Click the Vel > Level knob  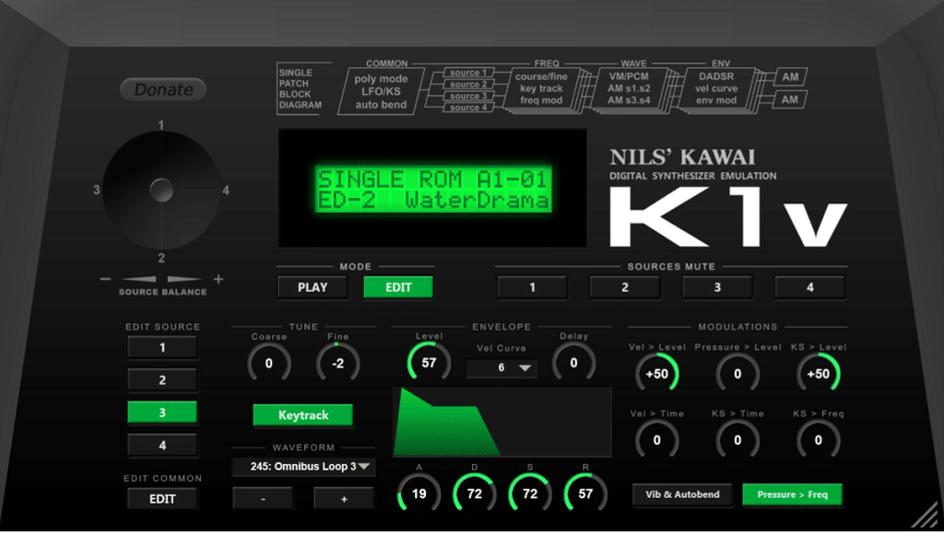pyautogui.click(x=656, y=374)
